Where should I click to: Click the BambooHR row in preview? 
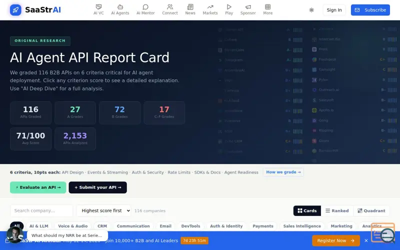tap(354, 151)
